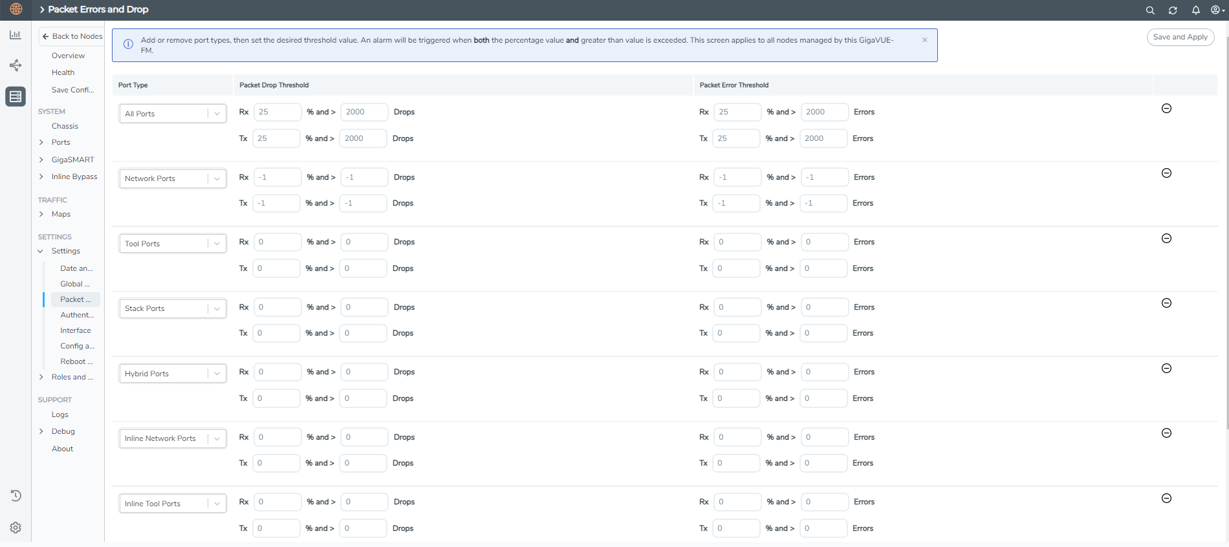This screenshot has height=547, width=1229.
Task: Collapse the Settings section in sidebar
Action: tap(41, 251)
